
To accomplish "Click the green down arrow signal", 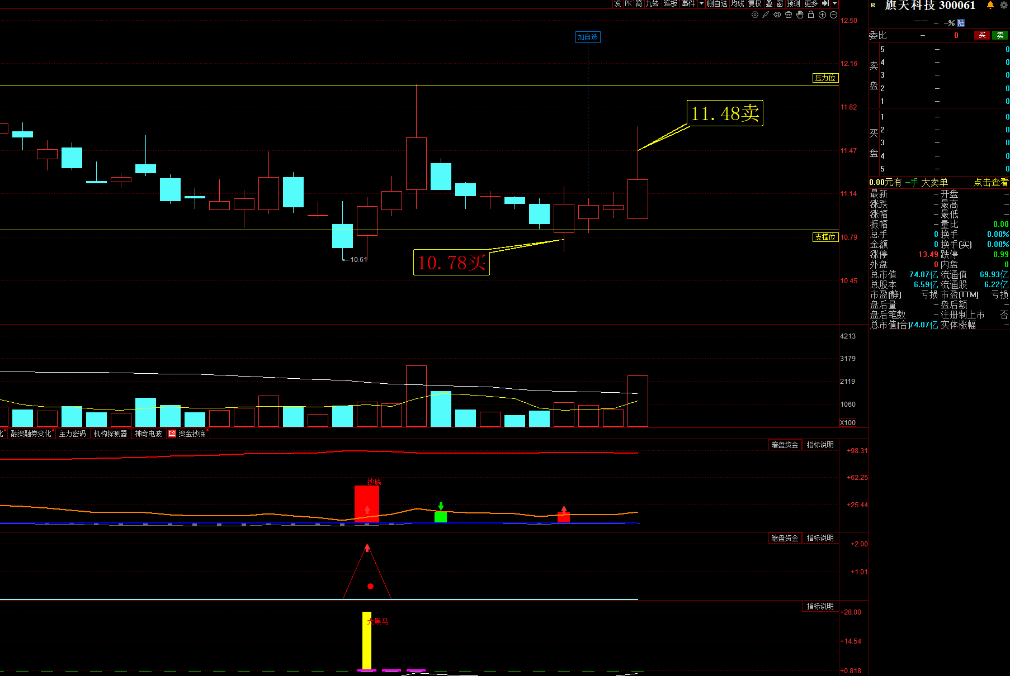I will click(441, 506).
